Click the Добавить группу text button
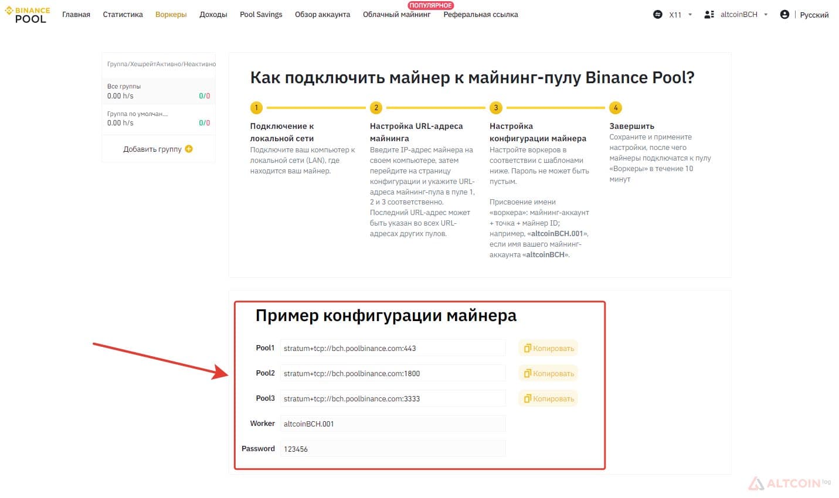This screenshot has width=839, height=498. [152, 149]
